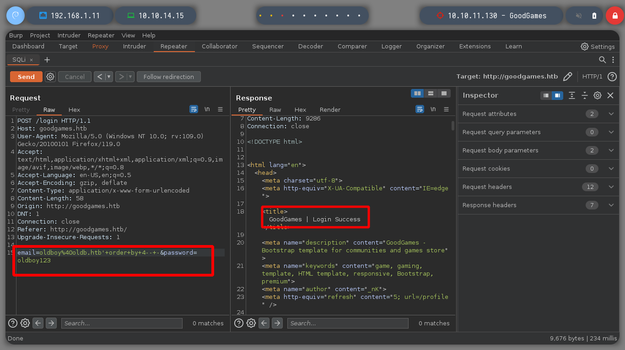Toggle request non-printable chars \n button

tap(207, 110)
